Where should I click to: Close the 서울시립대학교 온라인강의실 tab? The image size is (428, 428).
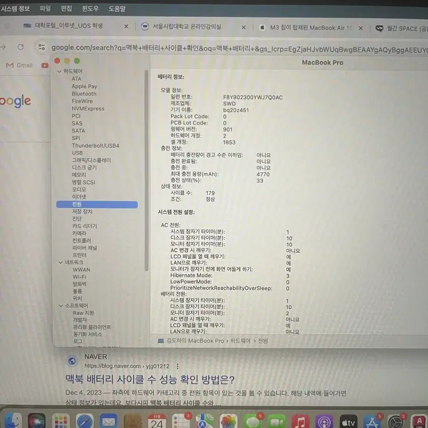tap(244, 27)
